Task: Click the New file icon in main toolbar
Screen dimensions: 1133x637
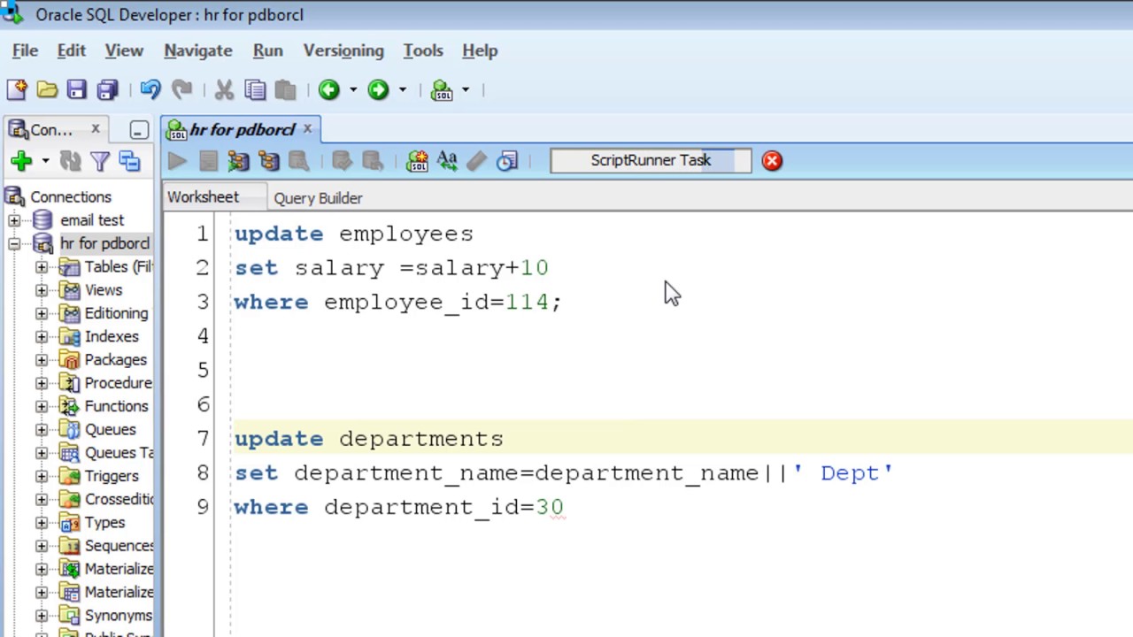Action: tap(17, 89)
